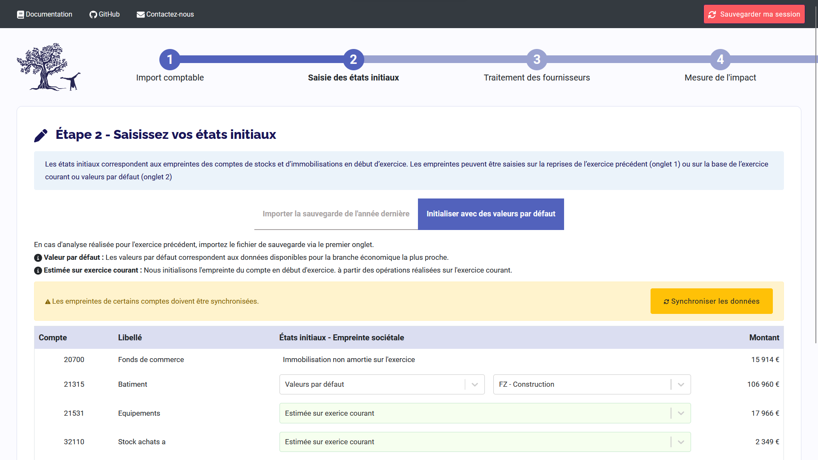Image resolution: width=818 pixels, height=460 pixels.
Task: Open Equipements Estimée sur exerice courant dropdown
Action: (485, 413)
